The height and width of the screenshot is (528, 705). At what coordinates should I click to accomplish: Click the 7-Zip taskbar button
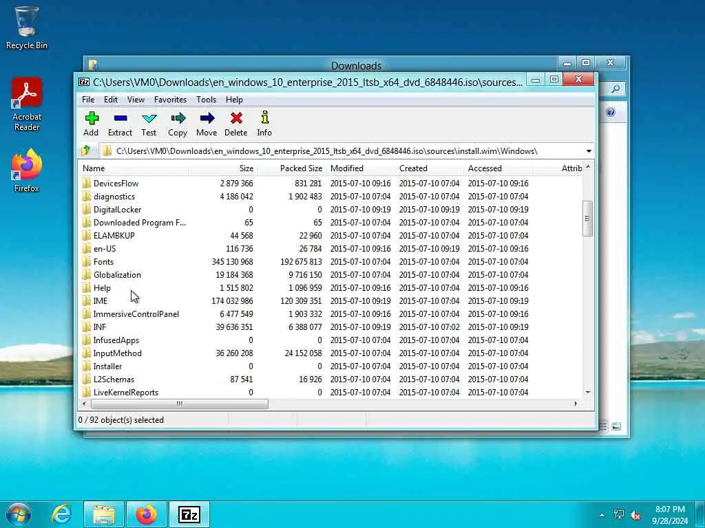(x=189, y=514)
